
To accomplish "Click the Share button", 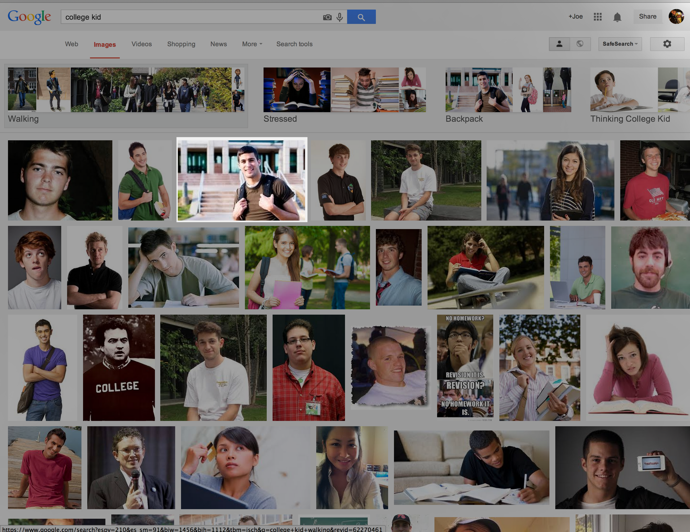I will [647, 17].
